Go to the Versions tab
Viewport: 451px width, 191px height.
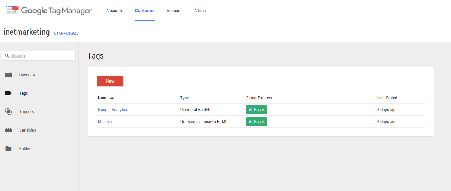[x=174, y=11]
